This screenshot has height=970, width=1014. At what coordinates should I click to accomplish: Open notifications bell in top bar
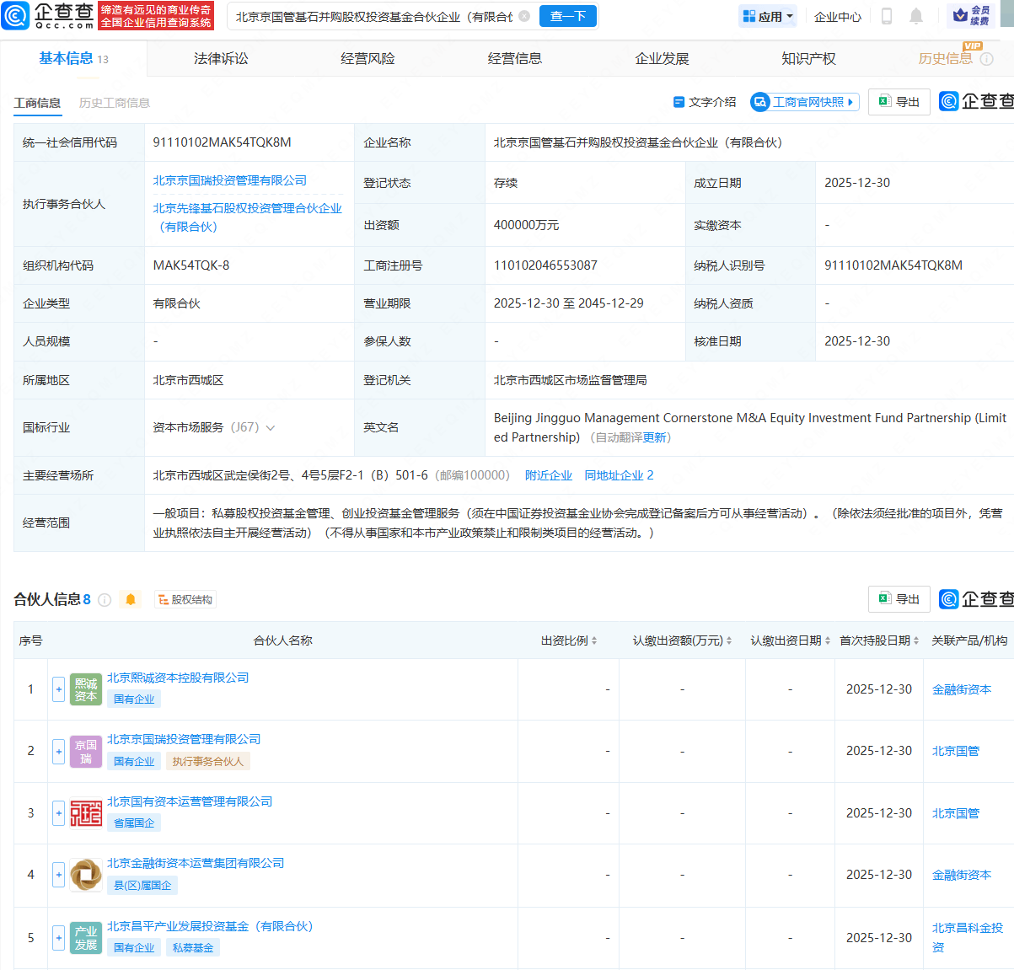click(x=916, y=16)
